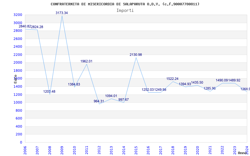The image size is (250, 156).
Task: Select the data label 1522.24
Action: [172, 79]
